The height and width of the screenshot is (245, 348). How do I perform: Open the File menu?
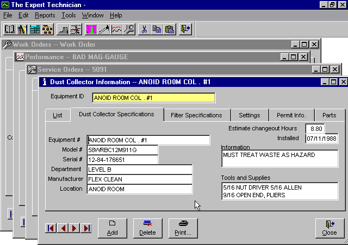tap(8, 15)
